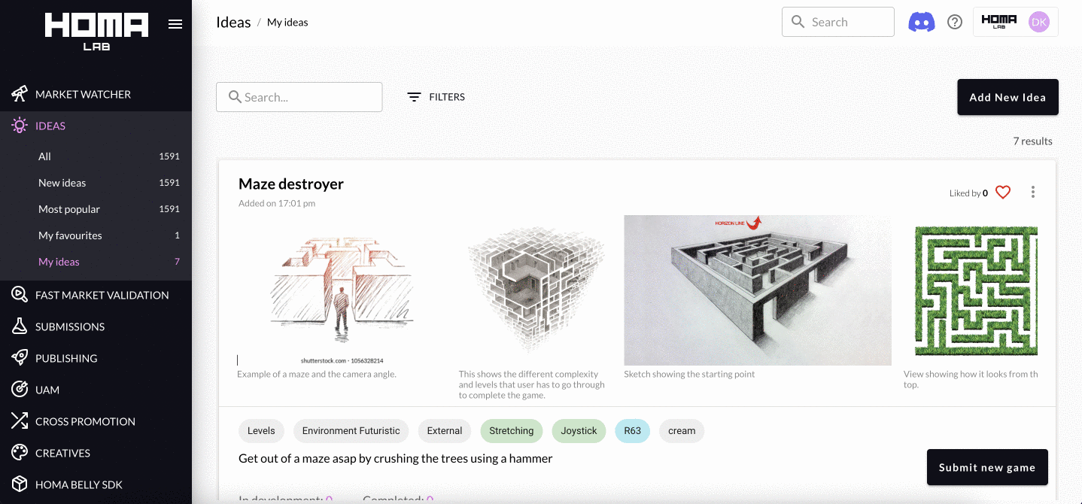Viewport: 1082px width, 504px height.
Task: Toggle the Joystick tag chip
Action: click(579, 431)
